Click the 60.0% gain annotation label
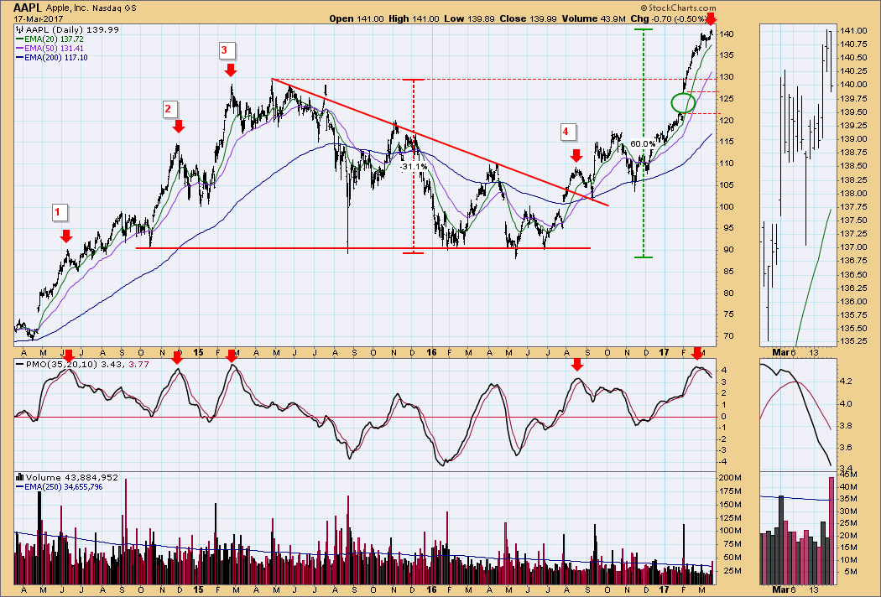The width and height of the screenshot is (881, 597). pos(642,143)
